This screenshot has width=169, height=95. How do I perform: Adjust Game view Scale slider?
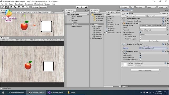[27, 40]
